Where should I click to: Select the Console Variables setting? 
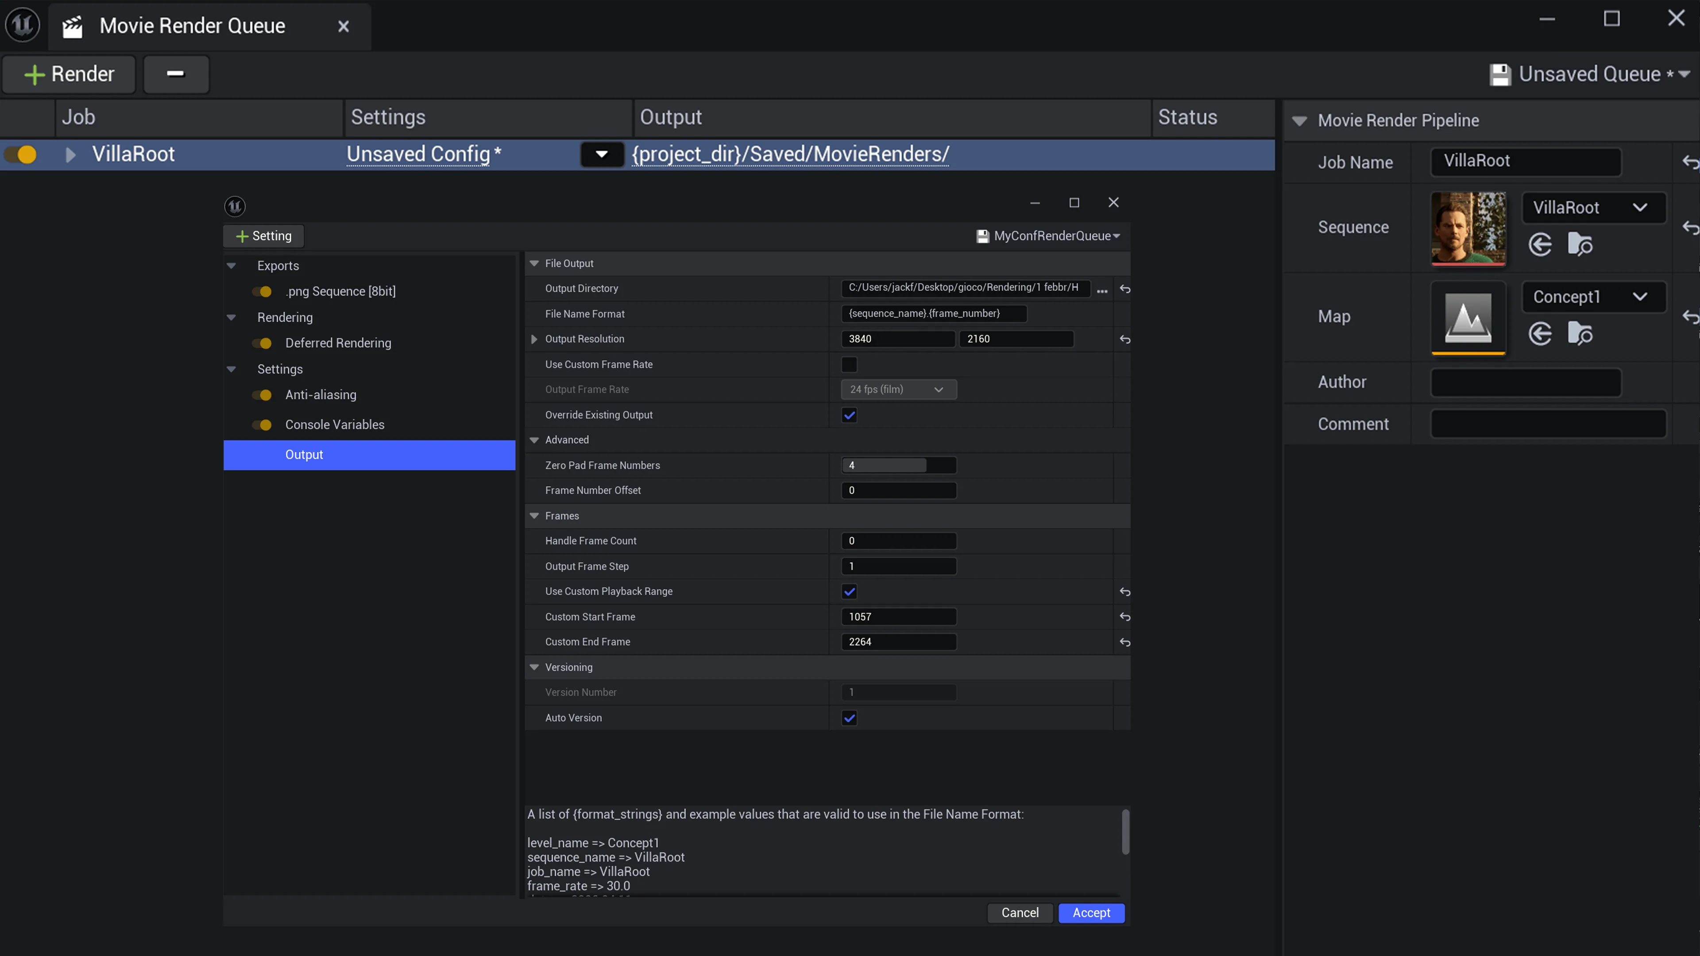[335, 425]
